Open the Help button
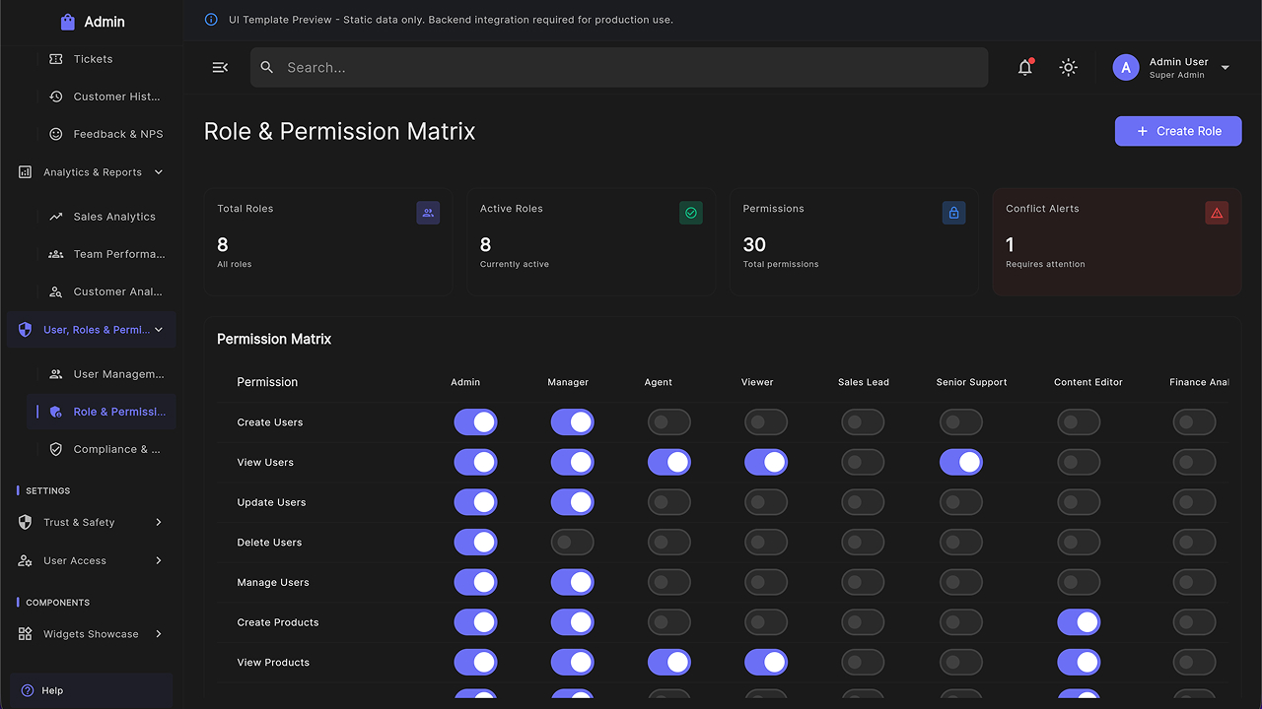Image resolution: width=1262 pixels, height=709 pixels. point(92,690)
